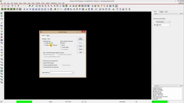
Task: Click the red stamp icon in second toolbar row
Action: [51, 9]
